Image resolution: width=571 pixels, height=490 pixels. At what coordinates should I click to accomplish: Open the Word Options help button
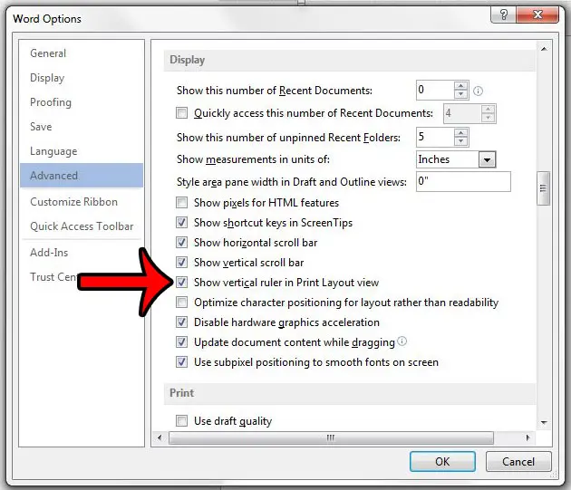(x=504, y=15)
